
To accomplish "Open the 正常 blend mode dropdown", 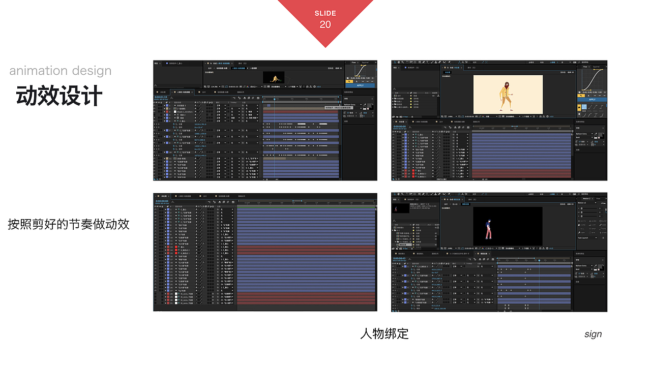I will (221, 105).
